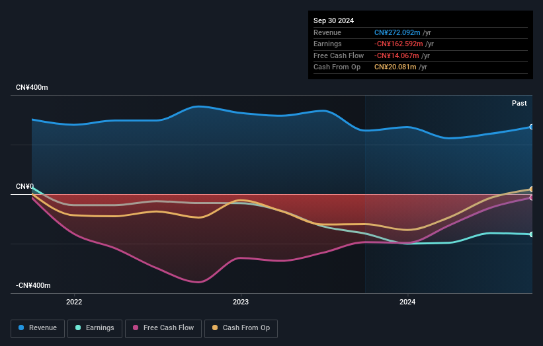Click the 2022 x-axis label
Image resolution: width=543 pixels, height=346 pixels.
[74, 302]
